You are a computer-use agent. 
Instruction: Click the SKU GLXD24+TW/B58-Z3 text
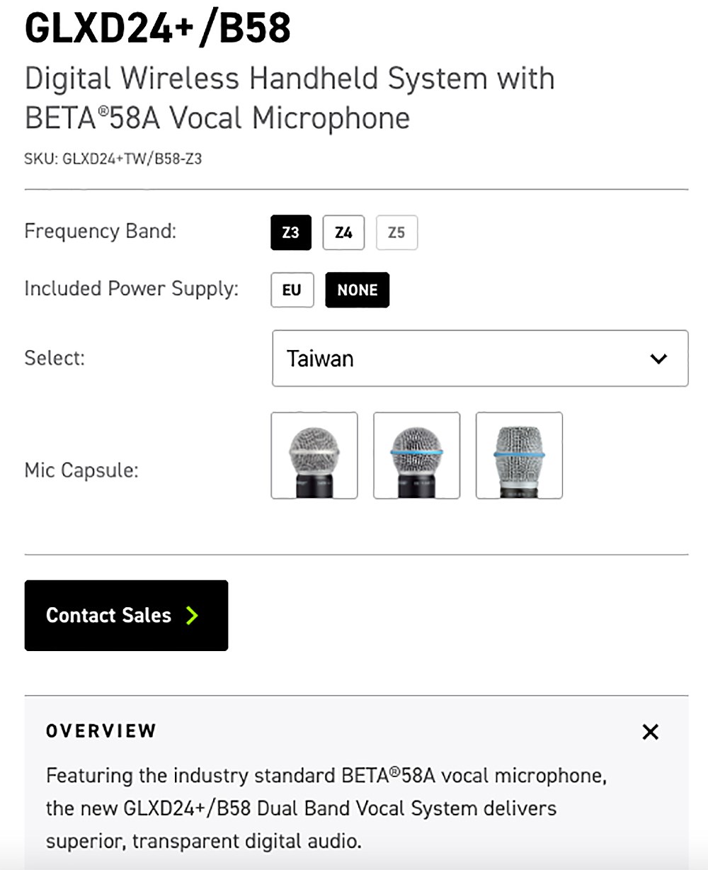pyautogui.click(x=113, y=159)
